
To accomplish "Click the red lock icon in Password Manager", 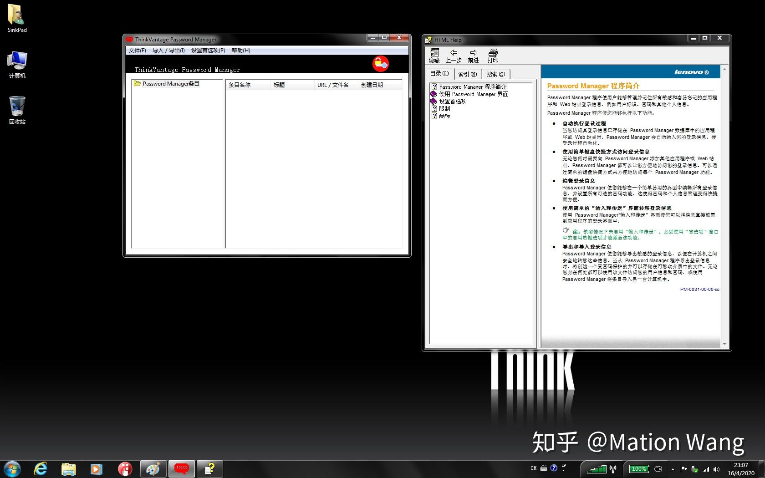I will [380, 64].
